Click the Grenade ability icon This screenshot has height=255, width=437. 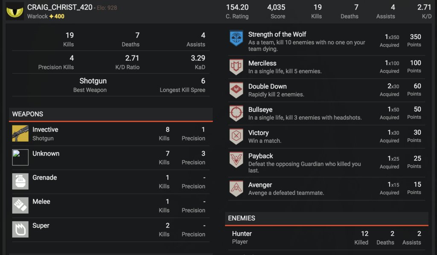point(20,181)
